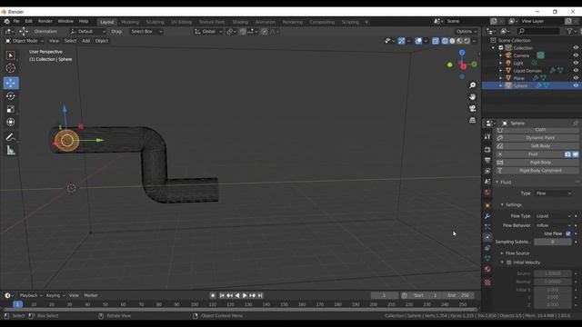
Task: Add Cloth physics
Action: point(537,130)
